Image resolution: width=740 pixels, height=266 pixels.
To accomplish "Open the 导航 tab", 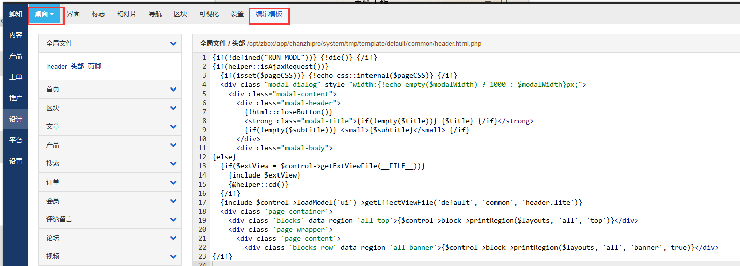I will 155,14.
